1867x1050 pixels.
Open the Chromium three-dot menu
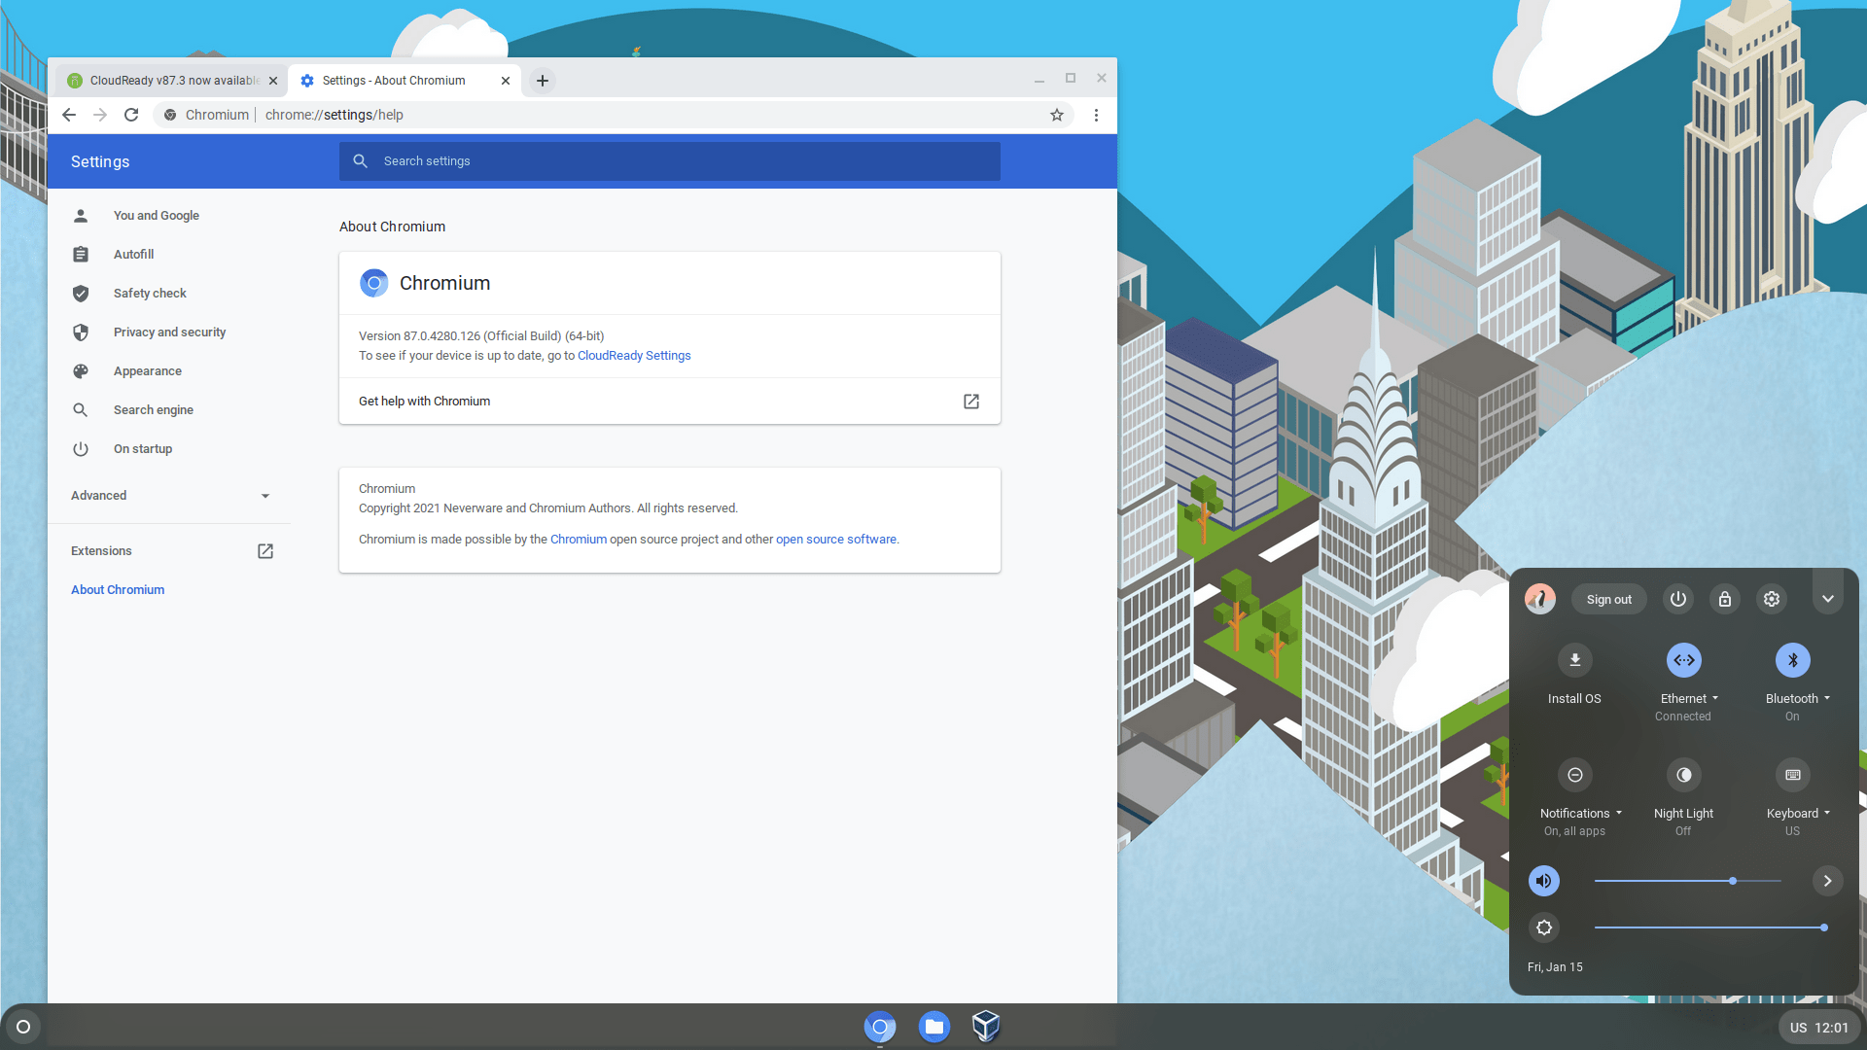point(1096,115)
